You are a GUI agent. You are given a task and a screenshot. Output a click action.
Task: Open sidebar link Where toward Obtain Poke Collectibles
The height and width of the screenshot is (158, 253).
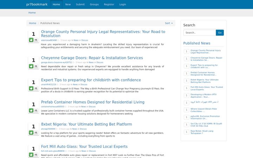(x=203, y=110)
